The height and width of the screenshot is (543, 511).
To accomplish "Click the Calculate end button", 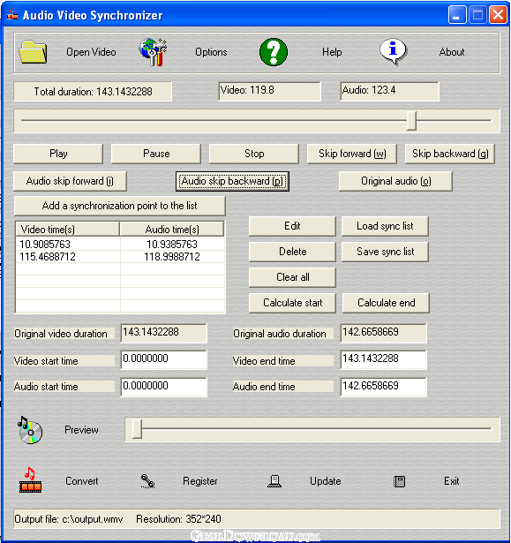I will (386, 303).
